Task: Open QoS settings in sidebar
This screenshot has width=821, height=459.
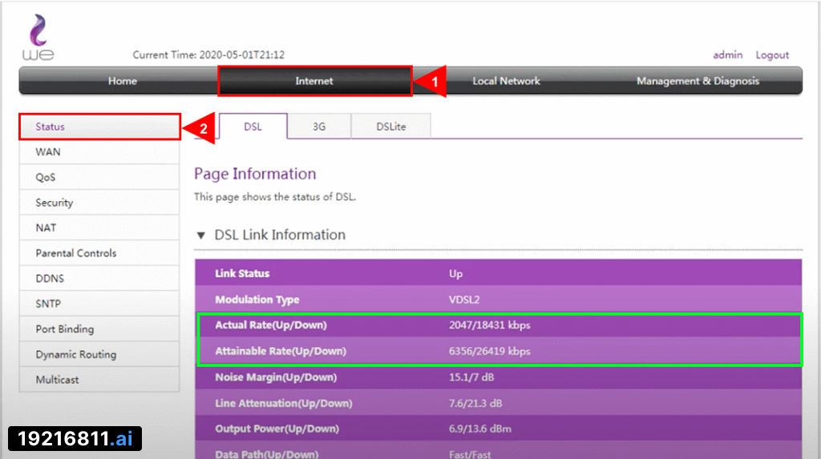Action: click(x=46, y=178)
